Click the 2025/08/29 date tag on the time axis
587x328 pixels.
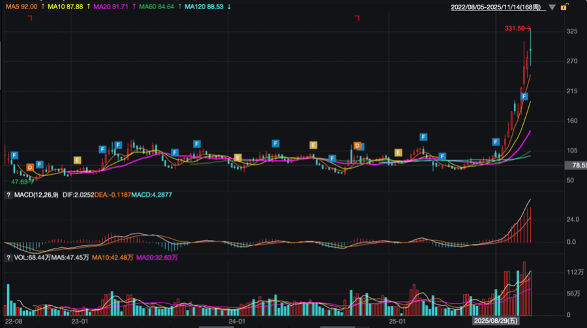[x=497, y=321]
